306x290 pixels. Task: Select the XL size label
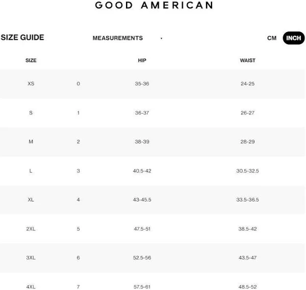click(31, 199)
